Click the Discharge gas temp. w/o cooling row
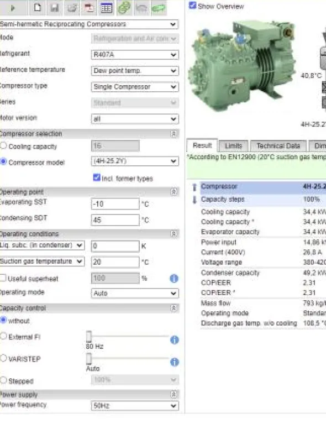 (263, 323)
